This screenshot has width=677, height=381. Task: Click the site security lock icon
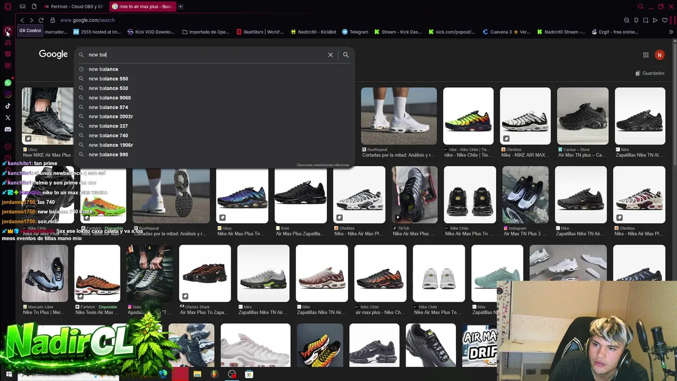(52, 20)
